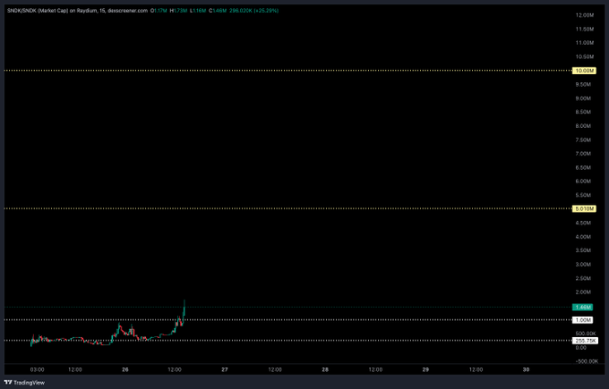Click the -500.00K price axis label

(x=587, y=361)
